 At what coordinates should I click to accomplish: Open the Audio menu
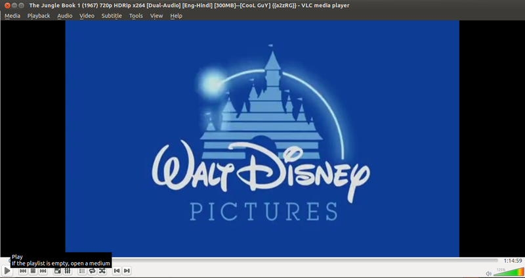64,16
